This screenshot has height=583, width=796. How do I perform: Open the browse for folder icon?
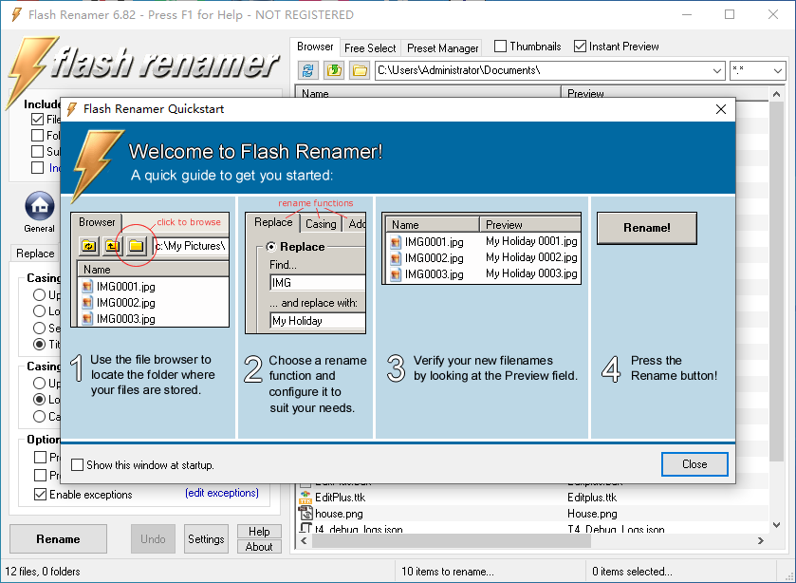click(359, 70)
